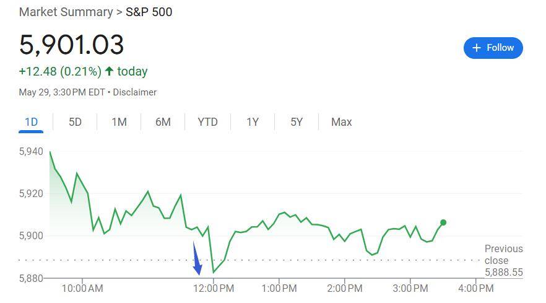Screen dimensions: 546x303
Task: Click the S&P 500 breadcrumb title
Action: pyautogui.click(x=149, y=12)
